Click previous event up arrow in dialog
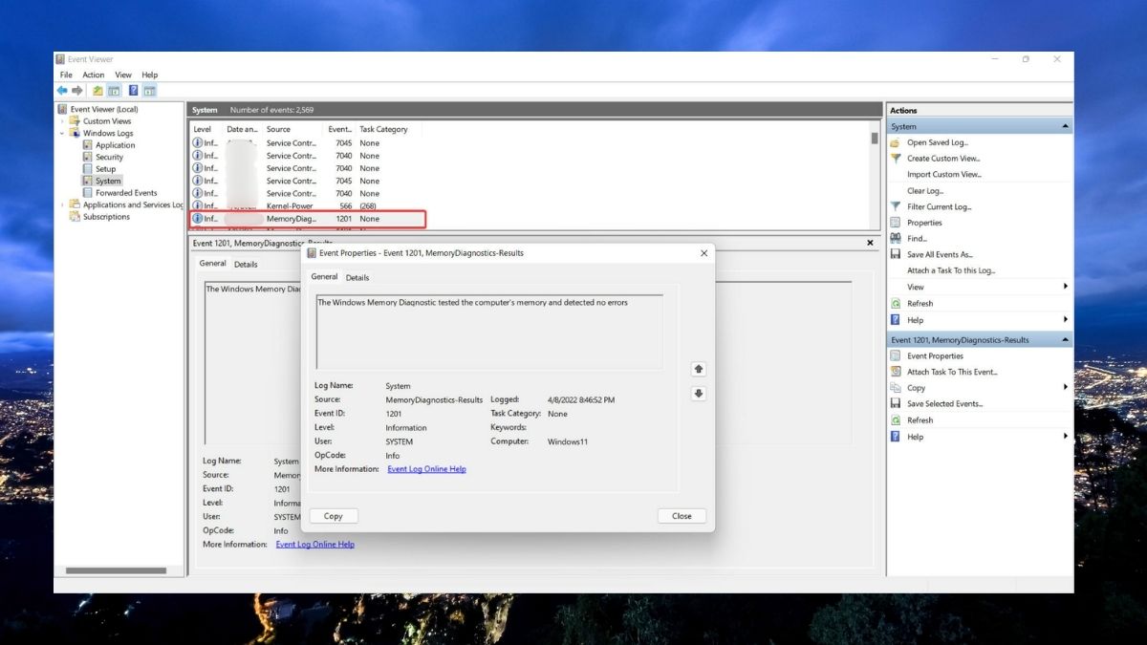Image resolution: width=1147 pixels, height=645 pixels. (x=699, y=369)
